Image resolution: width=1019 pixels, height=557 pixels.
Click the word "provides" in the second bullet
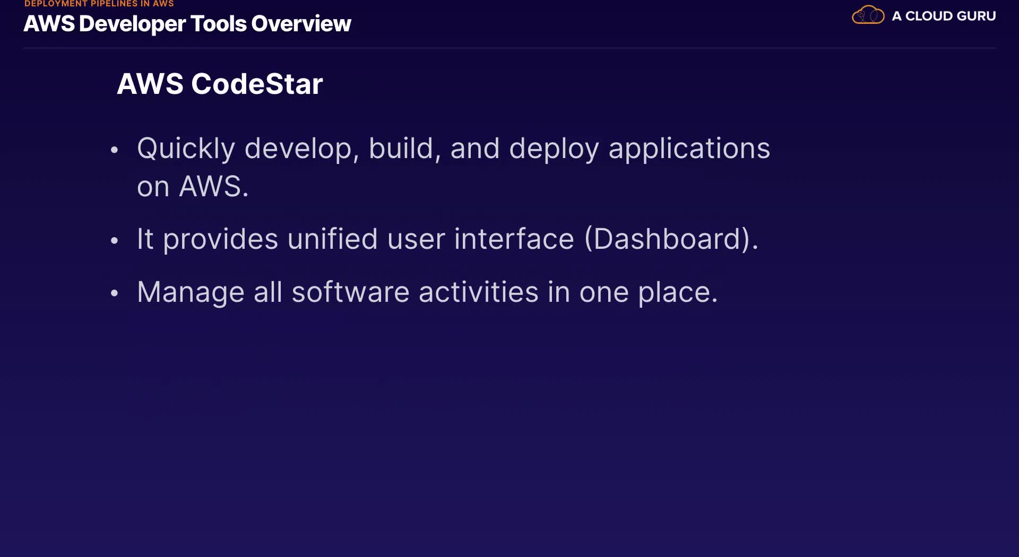tap(220, 240)
